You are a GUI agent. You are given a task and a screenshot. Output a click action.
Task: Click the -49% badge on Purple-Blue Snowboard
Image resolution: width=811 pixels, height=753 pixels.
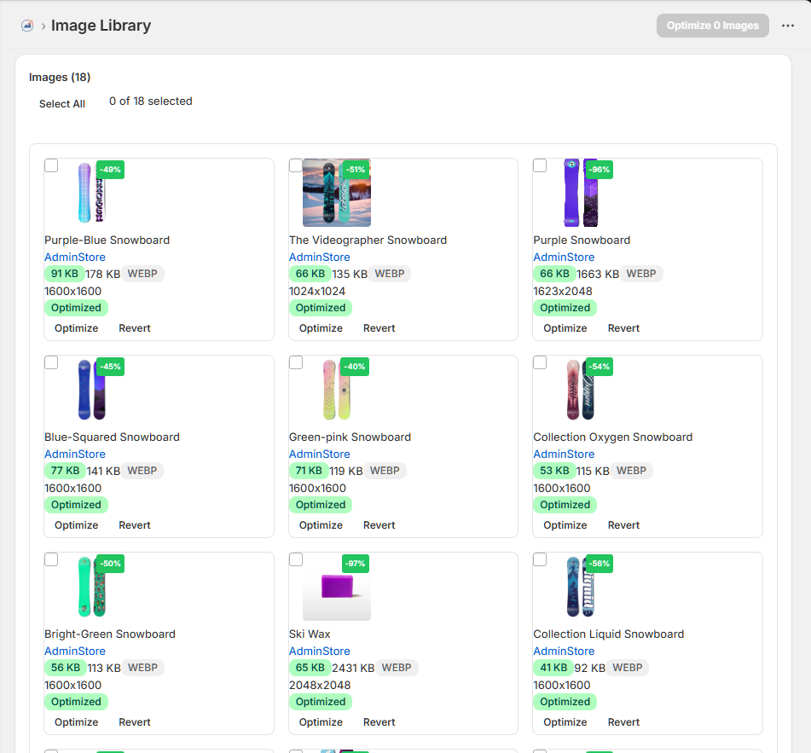pos(110,170)
